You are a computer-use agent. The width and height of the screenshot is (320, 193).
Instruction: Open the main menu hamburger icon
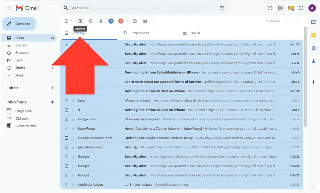click(9, 8)
